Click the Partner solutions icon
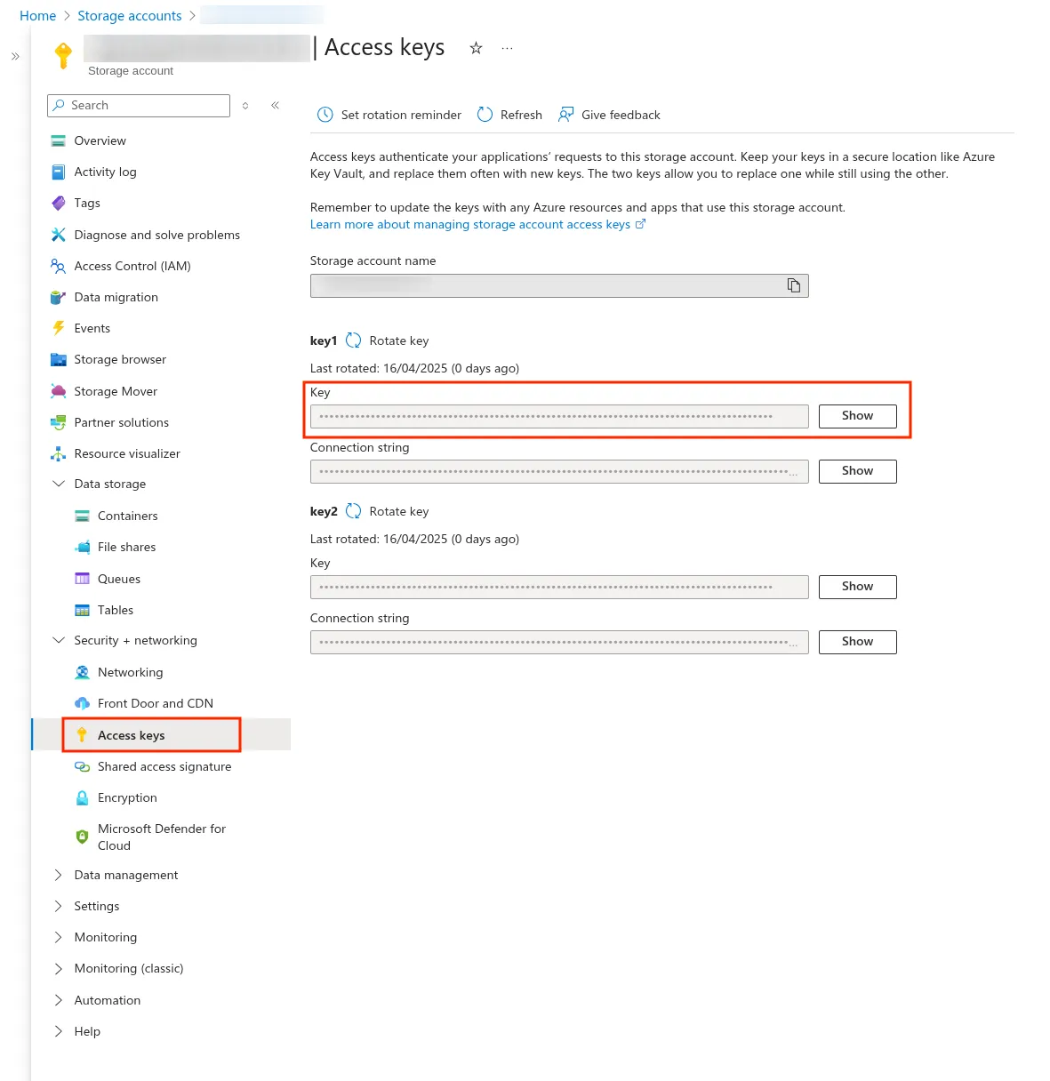The image size is (1050, 1081). click(59, 422)
